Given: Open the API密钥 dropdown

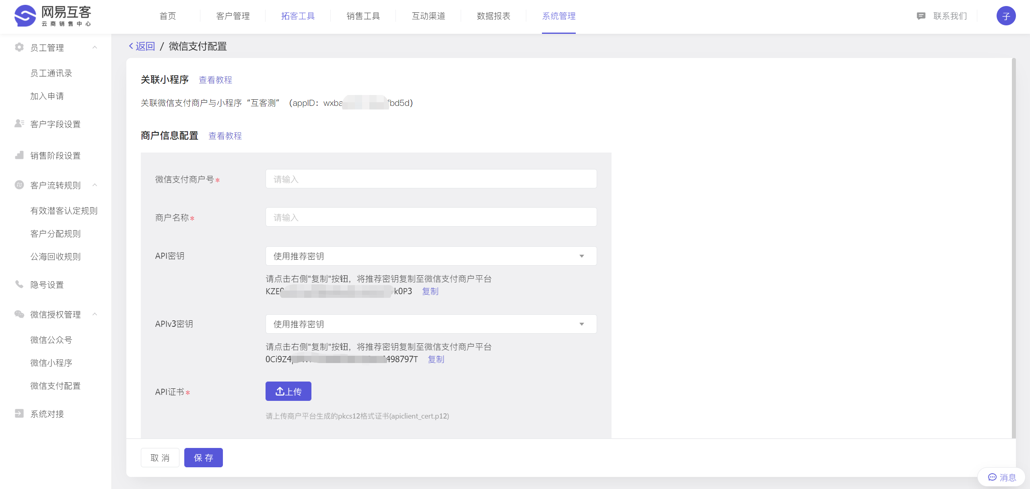Looking at the screenshot, I should [x=431, y=256].
